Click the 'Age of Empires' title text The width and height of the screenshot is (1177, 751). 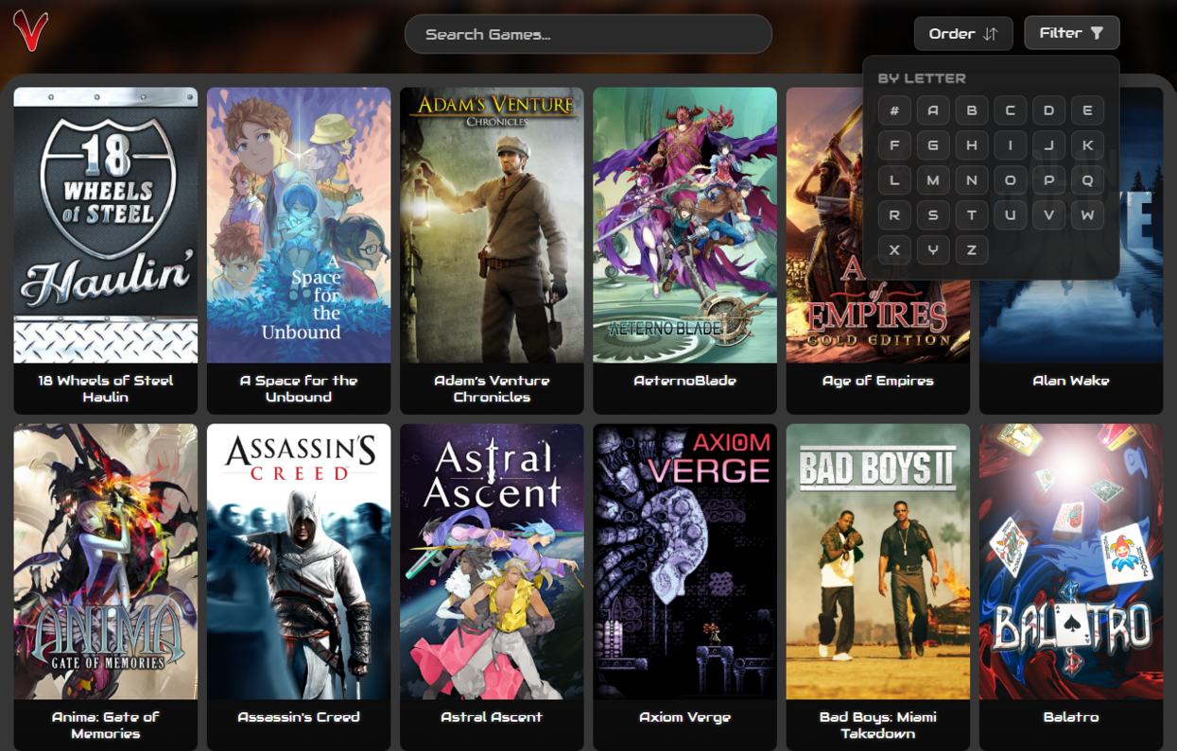pos(878,381)
